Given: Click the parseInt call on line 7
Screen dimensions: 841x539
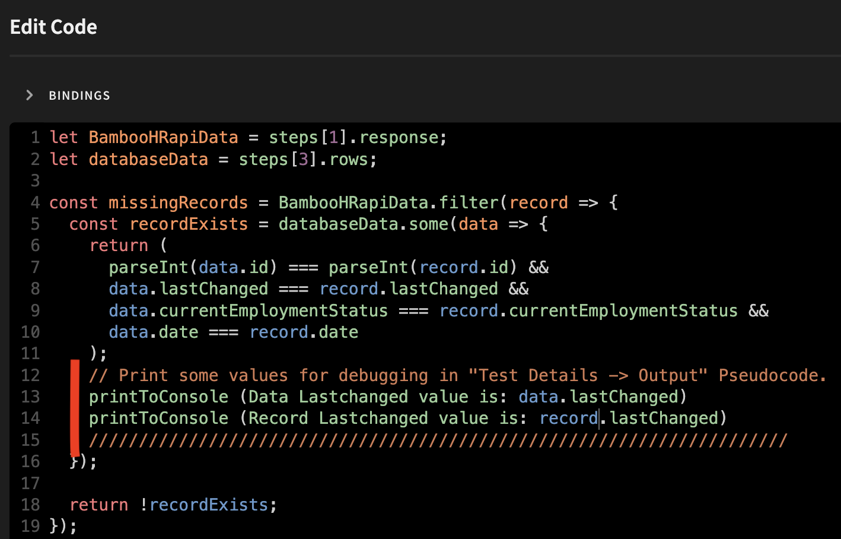Looking at the screenshot, I should [148, 267].
